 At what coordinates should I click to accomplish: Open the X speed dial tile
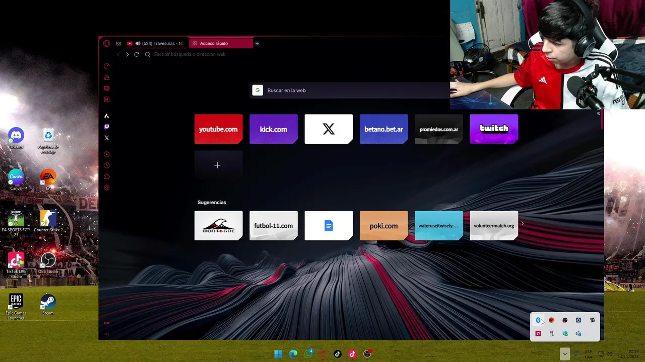pyautogui.click(x=329, y=129)
